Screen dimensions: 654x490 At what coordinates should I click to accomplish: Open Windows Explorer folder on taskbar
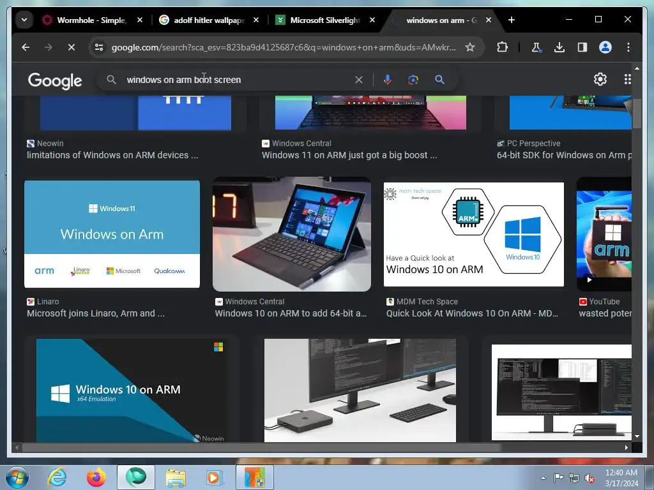pos(176,477)
